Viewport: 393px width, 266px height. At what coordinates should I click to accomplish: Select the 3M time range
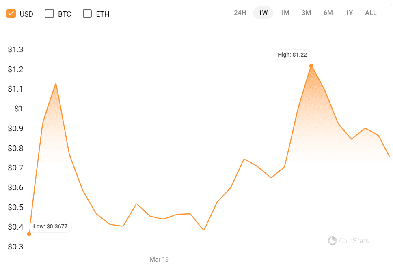pos(306,13)
